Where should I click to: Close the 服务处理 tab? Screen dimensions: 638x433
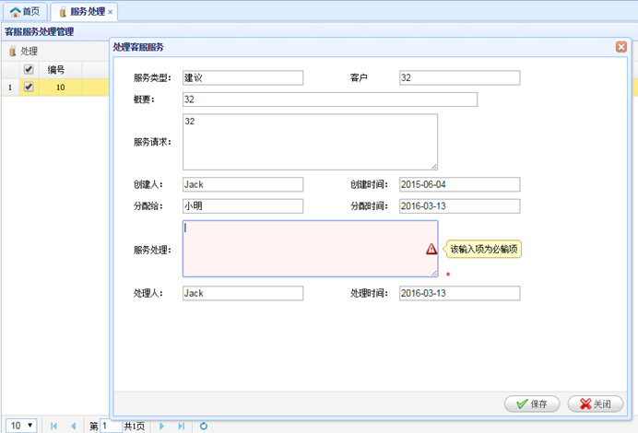111,12
